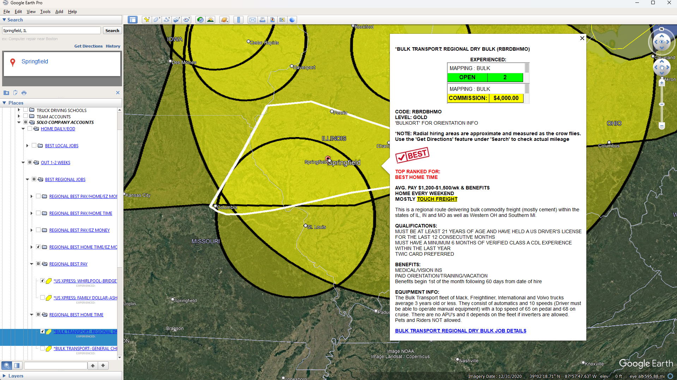This screenshot has width=677, height=380.
Task: Click the Email envelope icon
Action: tap(253, 20)
